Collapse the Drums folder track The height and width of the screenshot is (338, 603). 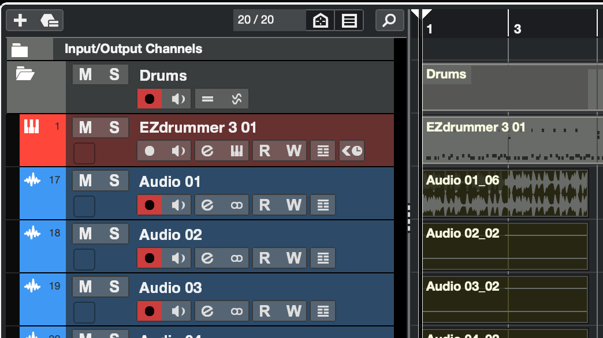tap(24, 74)
